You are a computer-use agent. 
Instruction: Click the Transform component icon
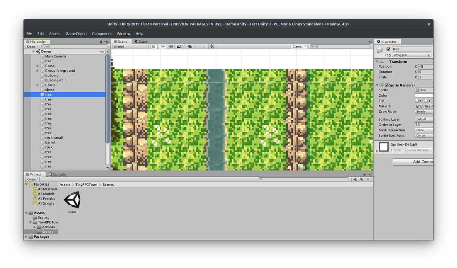coord(382,61)
